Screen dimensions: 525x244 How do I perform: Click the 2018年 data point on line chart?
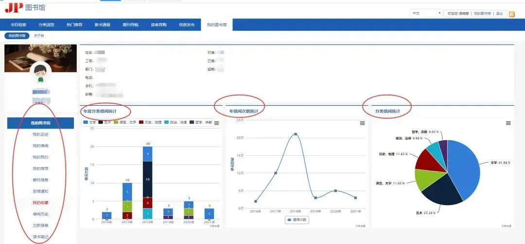click(296, 134)
